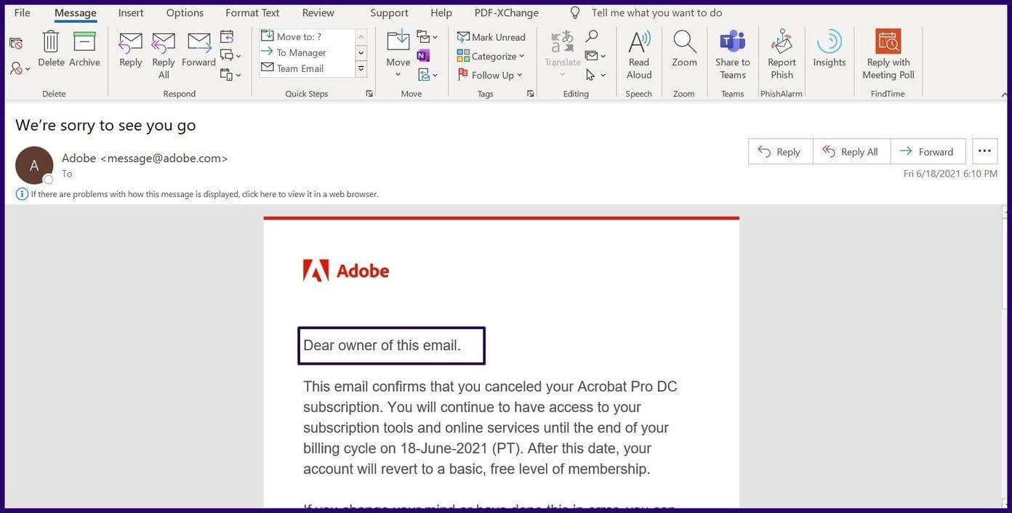Open the Follow Up flag dropdown
Screen dimensions: 1012x513
tap(491, 75)
